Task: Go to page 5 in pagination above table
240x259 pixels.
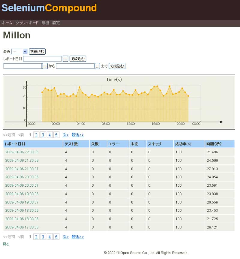Action: pos(56,135)
